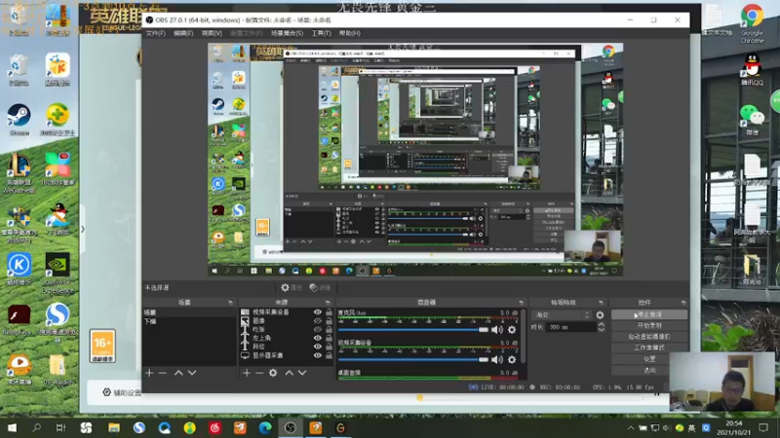
Task: Add a new source with the plus icon
Action: click(247, 373)
